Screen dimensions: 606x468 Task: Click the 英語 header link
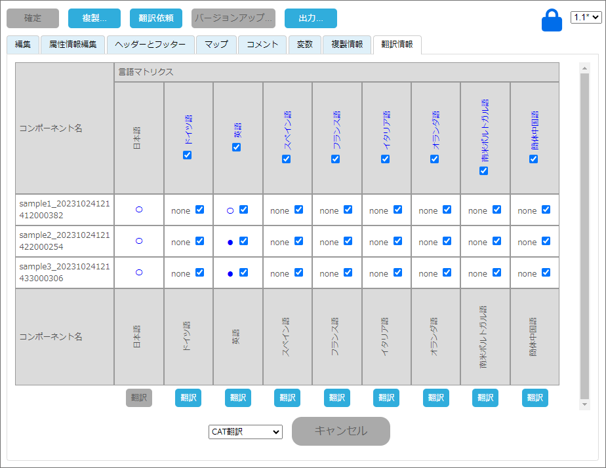click(237, 130)
